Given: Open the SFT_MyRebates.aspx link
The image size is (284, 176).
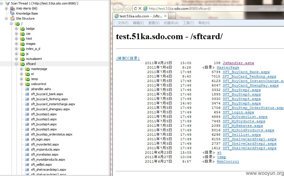Looking at the screenshot, I should click(x=243, y=126).
